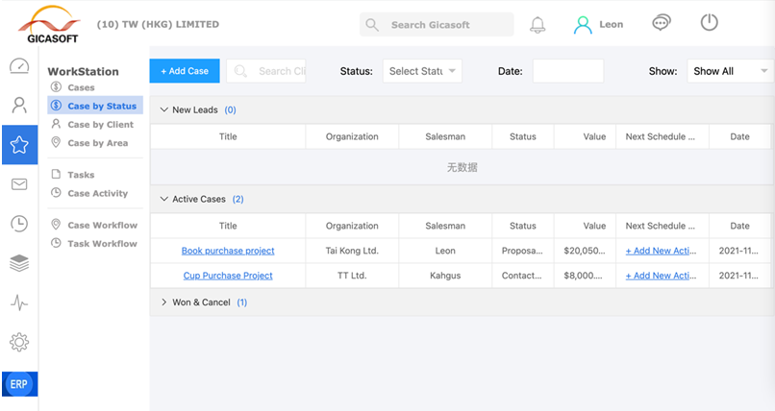775x411 pixels.
Task: Open the settings gear sidebar icon
Action: (x=19, y=342)
